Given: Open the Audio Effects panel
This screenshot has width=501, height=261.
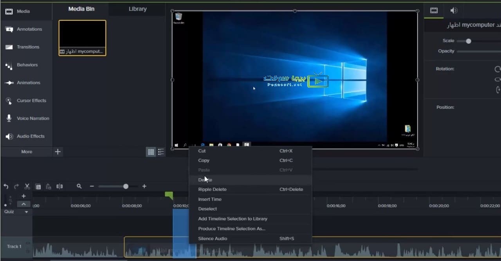Looking at the screenshot, I should coord(26,136).
